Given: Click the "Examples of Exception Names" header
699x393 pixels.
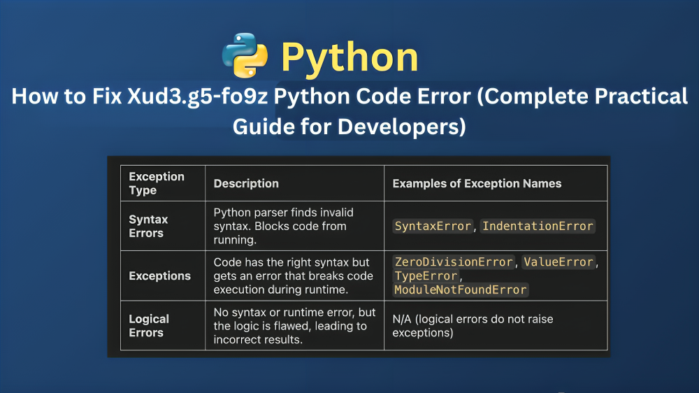Looking at the screenshot, I should pos(477,183).
